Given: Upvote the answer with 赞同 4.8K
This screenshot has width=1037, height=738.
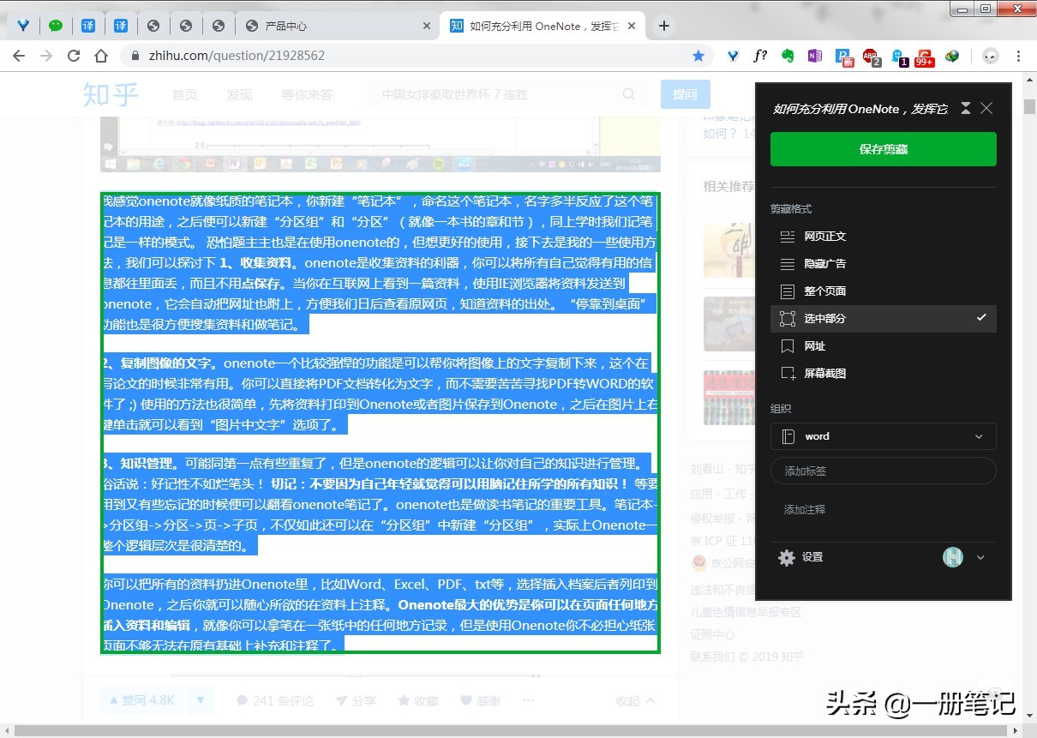Looking at the screenshot, I should pyautogui.click(x=141, y=700).
